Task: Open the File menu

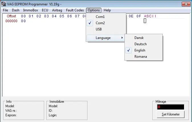Action: pos(5,10)
